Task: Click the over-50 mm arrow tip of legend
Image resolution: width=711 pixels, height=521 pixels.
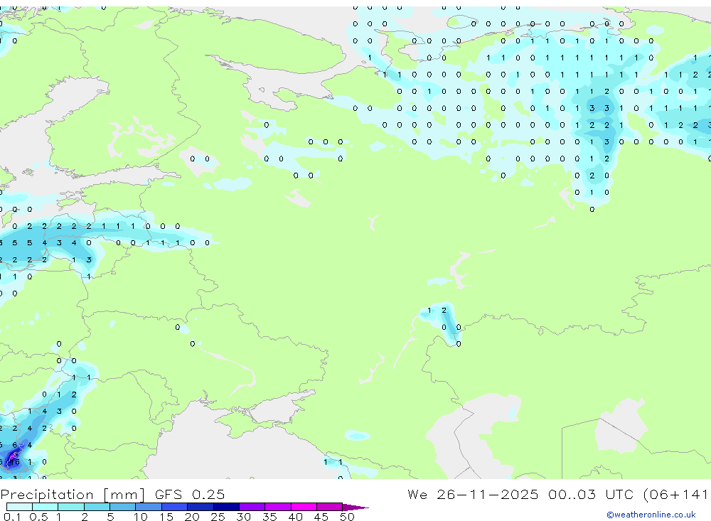Action: pos(355,507)
